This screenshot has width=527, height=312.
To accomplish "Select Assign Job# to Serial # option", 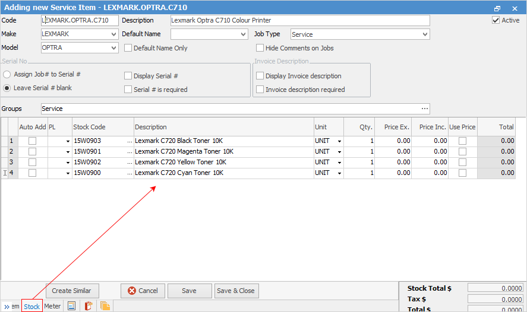I will point(7,74).
